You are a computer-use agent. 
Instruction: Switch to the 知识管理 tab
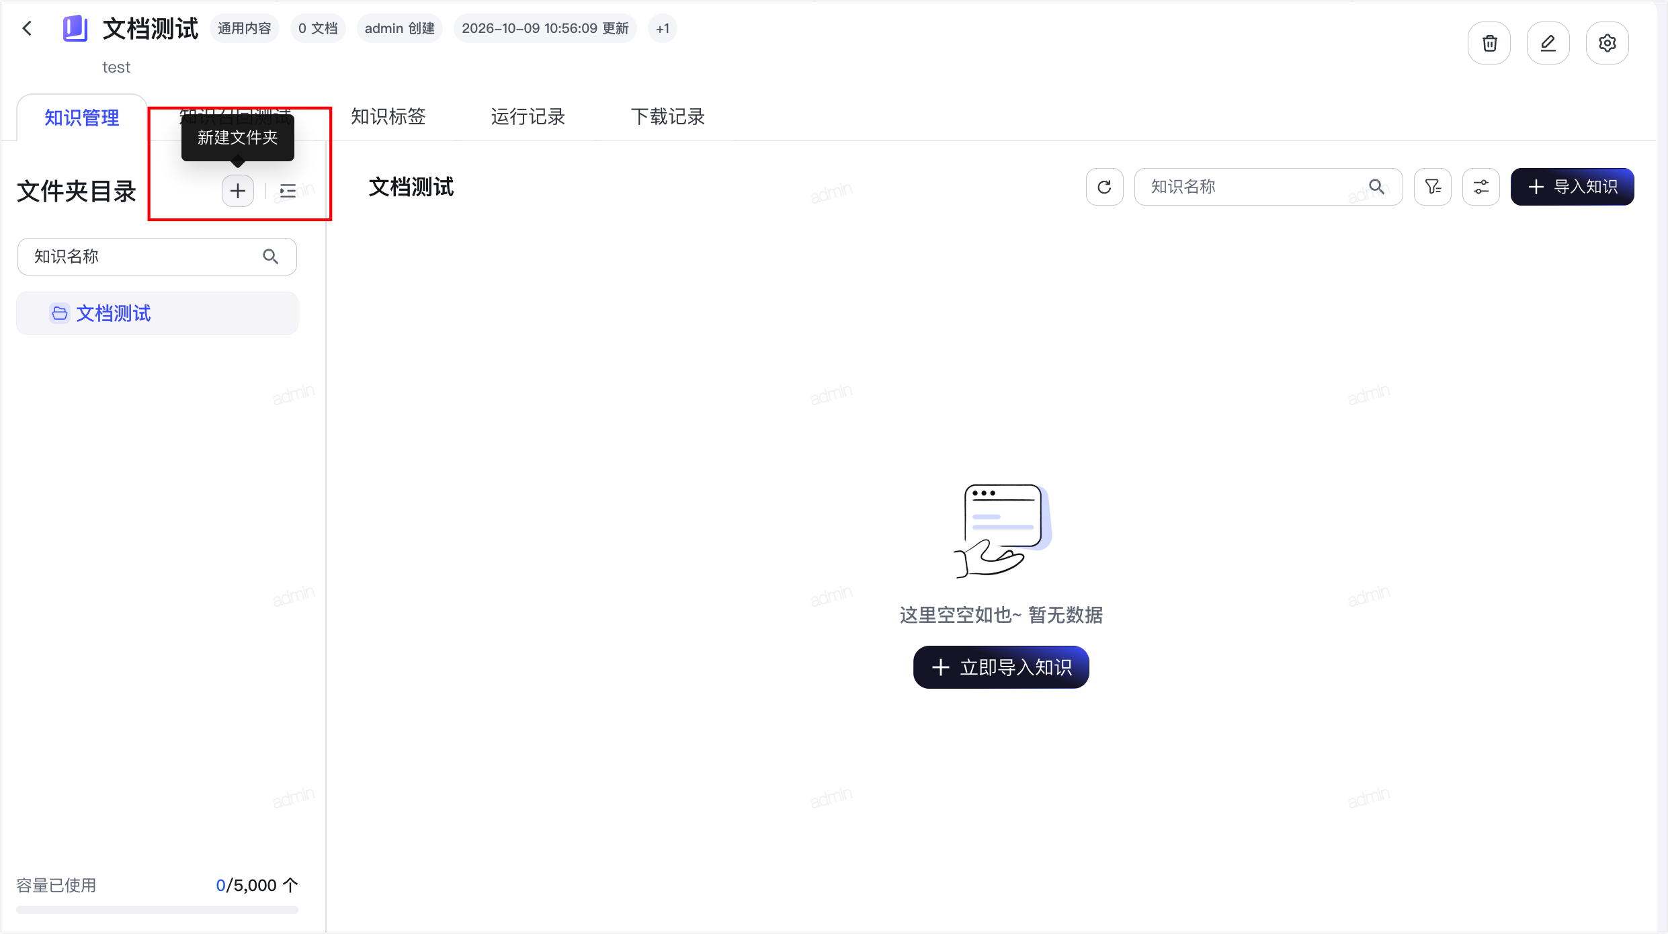pyautogui.click(x=82, y=118)
